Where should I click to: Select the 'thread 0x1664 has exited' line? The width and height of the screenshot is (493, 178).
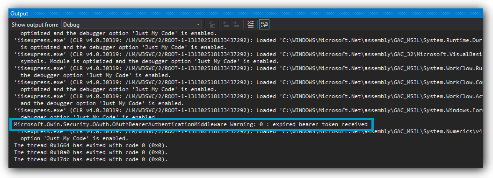point(91,145)
